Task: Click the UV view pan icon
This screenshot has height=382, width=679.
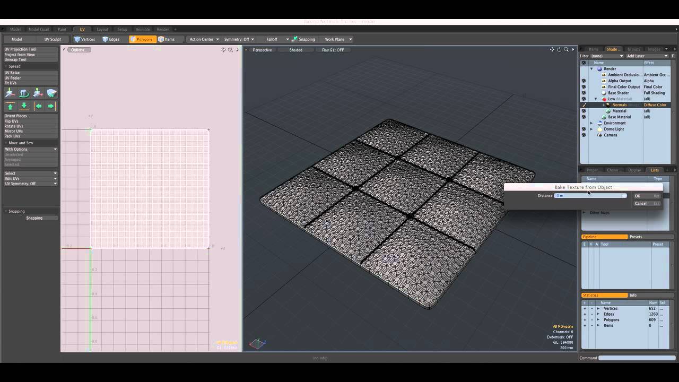Action: (223, 50)
